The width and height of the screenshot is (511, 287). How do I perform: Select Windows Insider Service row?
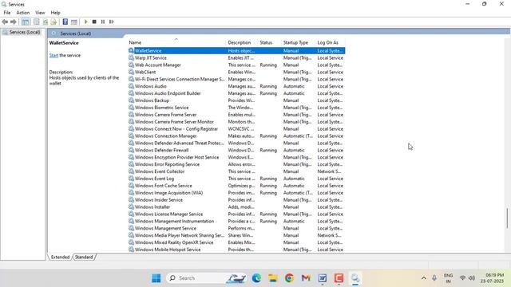click(x=236, y=200)
